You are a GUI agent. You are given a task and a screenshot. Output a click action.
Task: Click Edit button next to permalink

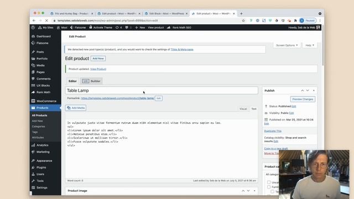click(159, 98)
